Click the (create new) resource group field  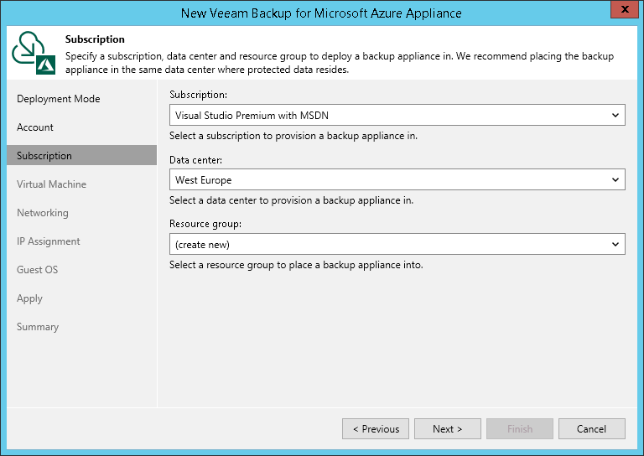397,244
